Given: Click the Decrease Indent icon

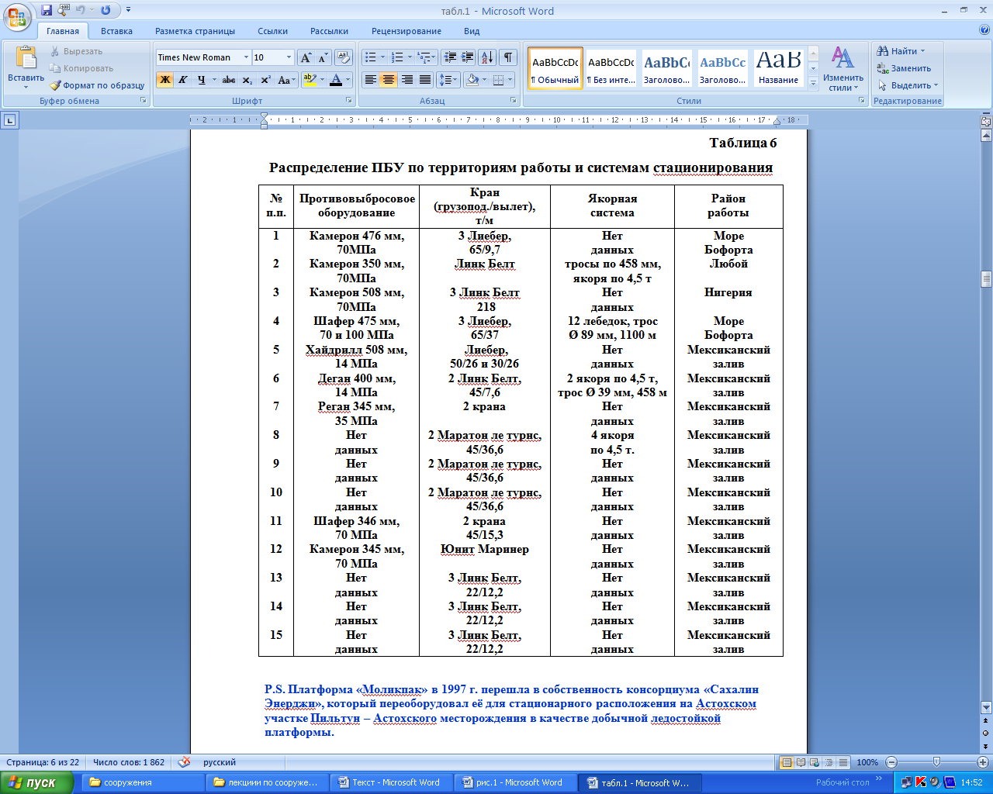Looking at the screenshot, I should coord(449,57).
